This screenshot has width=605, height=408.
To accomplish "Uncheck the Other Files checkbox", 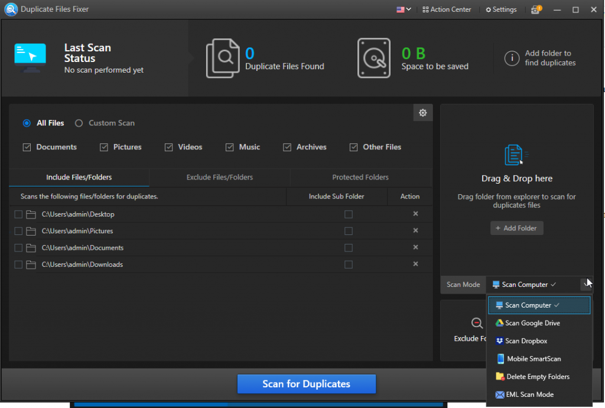I will click(x=353, y=147).
